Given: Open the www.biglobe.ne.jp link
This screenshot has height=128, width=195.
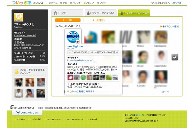Looking at the screenshot, I should click(80, 60).
